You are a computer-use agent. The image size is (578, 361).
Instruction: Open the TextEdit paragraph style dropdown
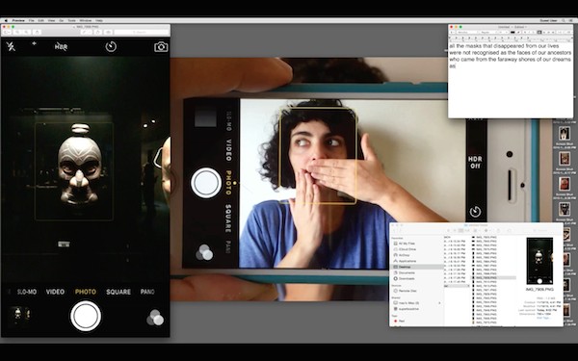(x=453, y=33)
